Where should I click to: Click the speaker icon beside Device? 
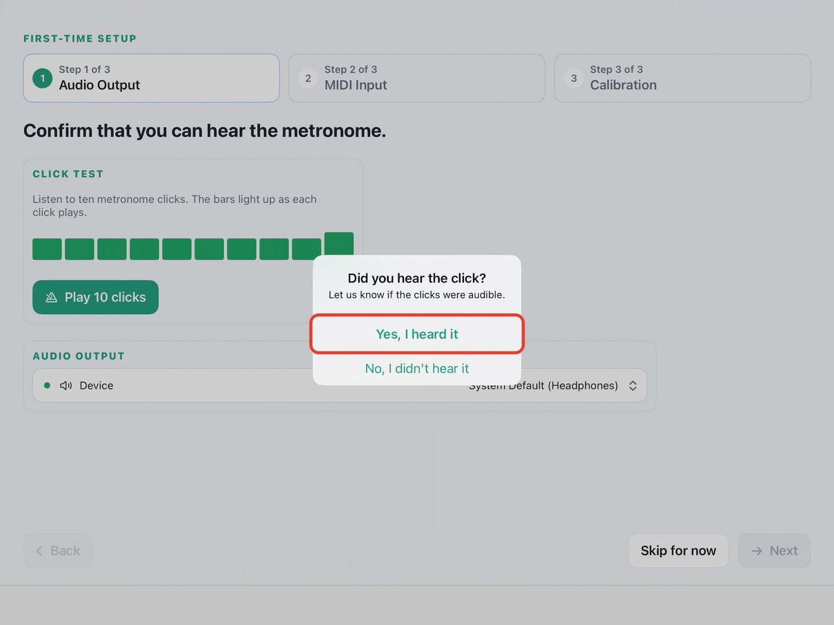(66, 385)
